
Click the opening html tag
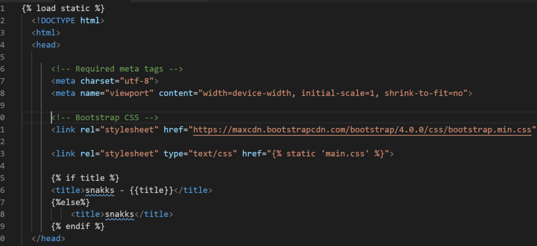tap(46, 33)
